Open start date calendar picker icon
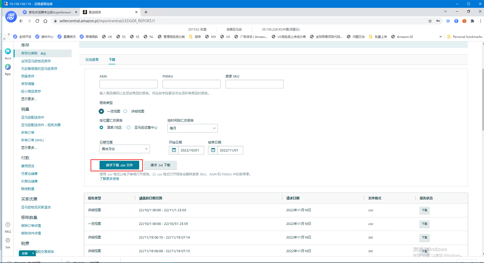The height and width of the screenshot is (263, 484). coord(174,150)
